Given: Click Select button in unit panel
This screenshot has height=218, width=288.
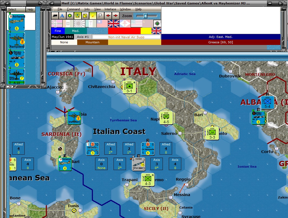Looking at the screenshot, I should 16,9.
